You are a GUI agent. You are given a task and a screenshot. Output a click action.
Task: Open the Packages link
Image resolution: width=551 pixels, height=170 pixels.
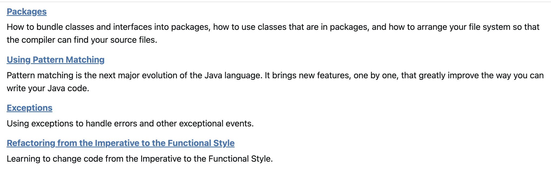pos(26,12)
